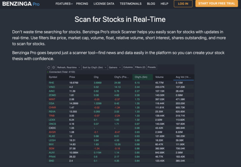Open the Help page
This screenshot has width=241, height=167.
pos(164,4)
